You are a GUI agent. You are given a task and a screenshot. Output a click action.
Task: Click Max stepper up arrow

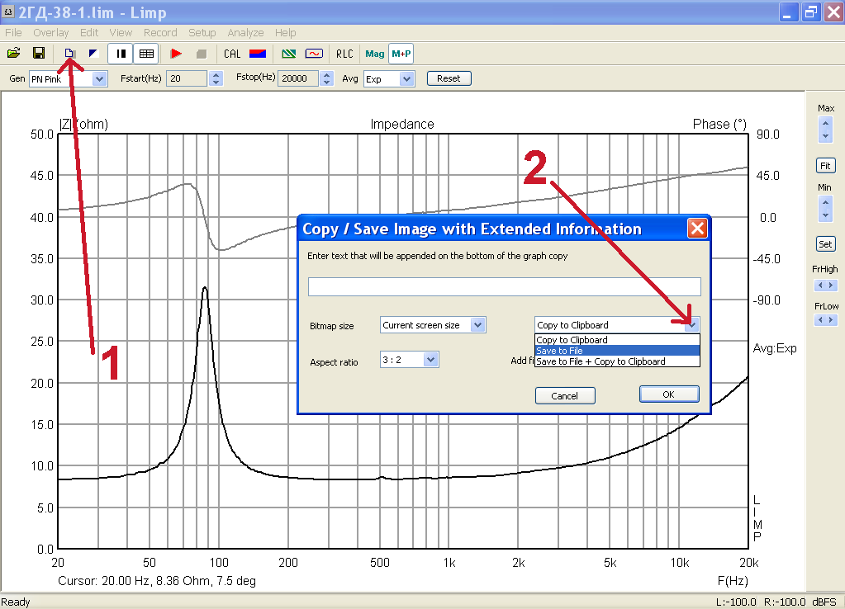(x=825, y=124)
